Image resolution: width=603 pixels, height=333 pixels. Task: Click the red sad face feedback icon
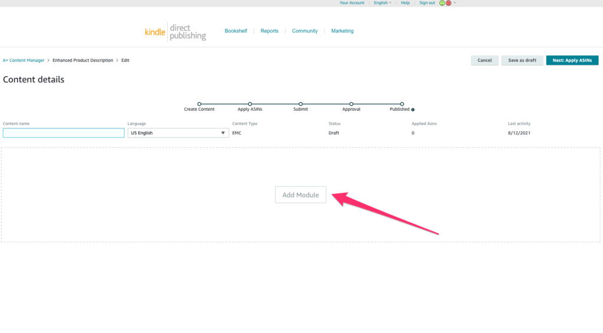point(448,3)
